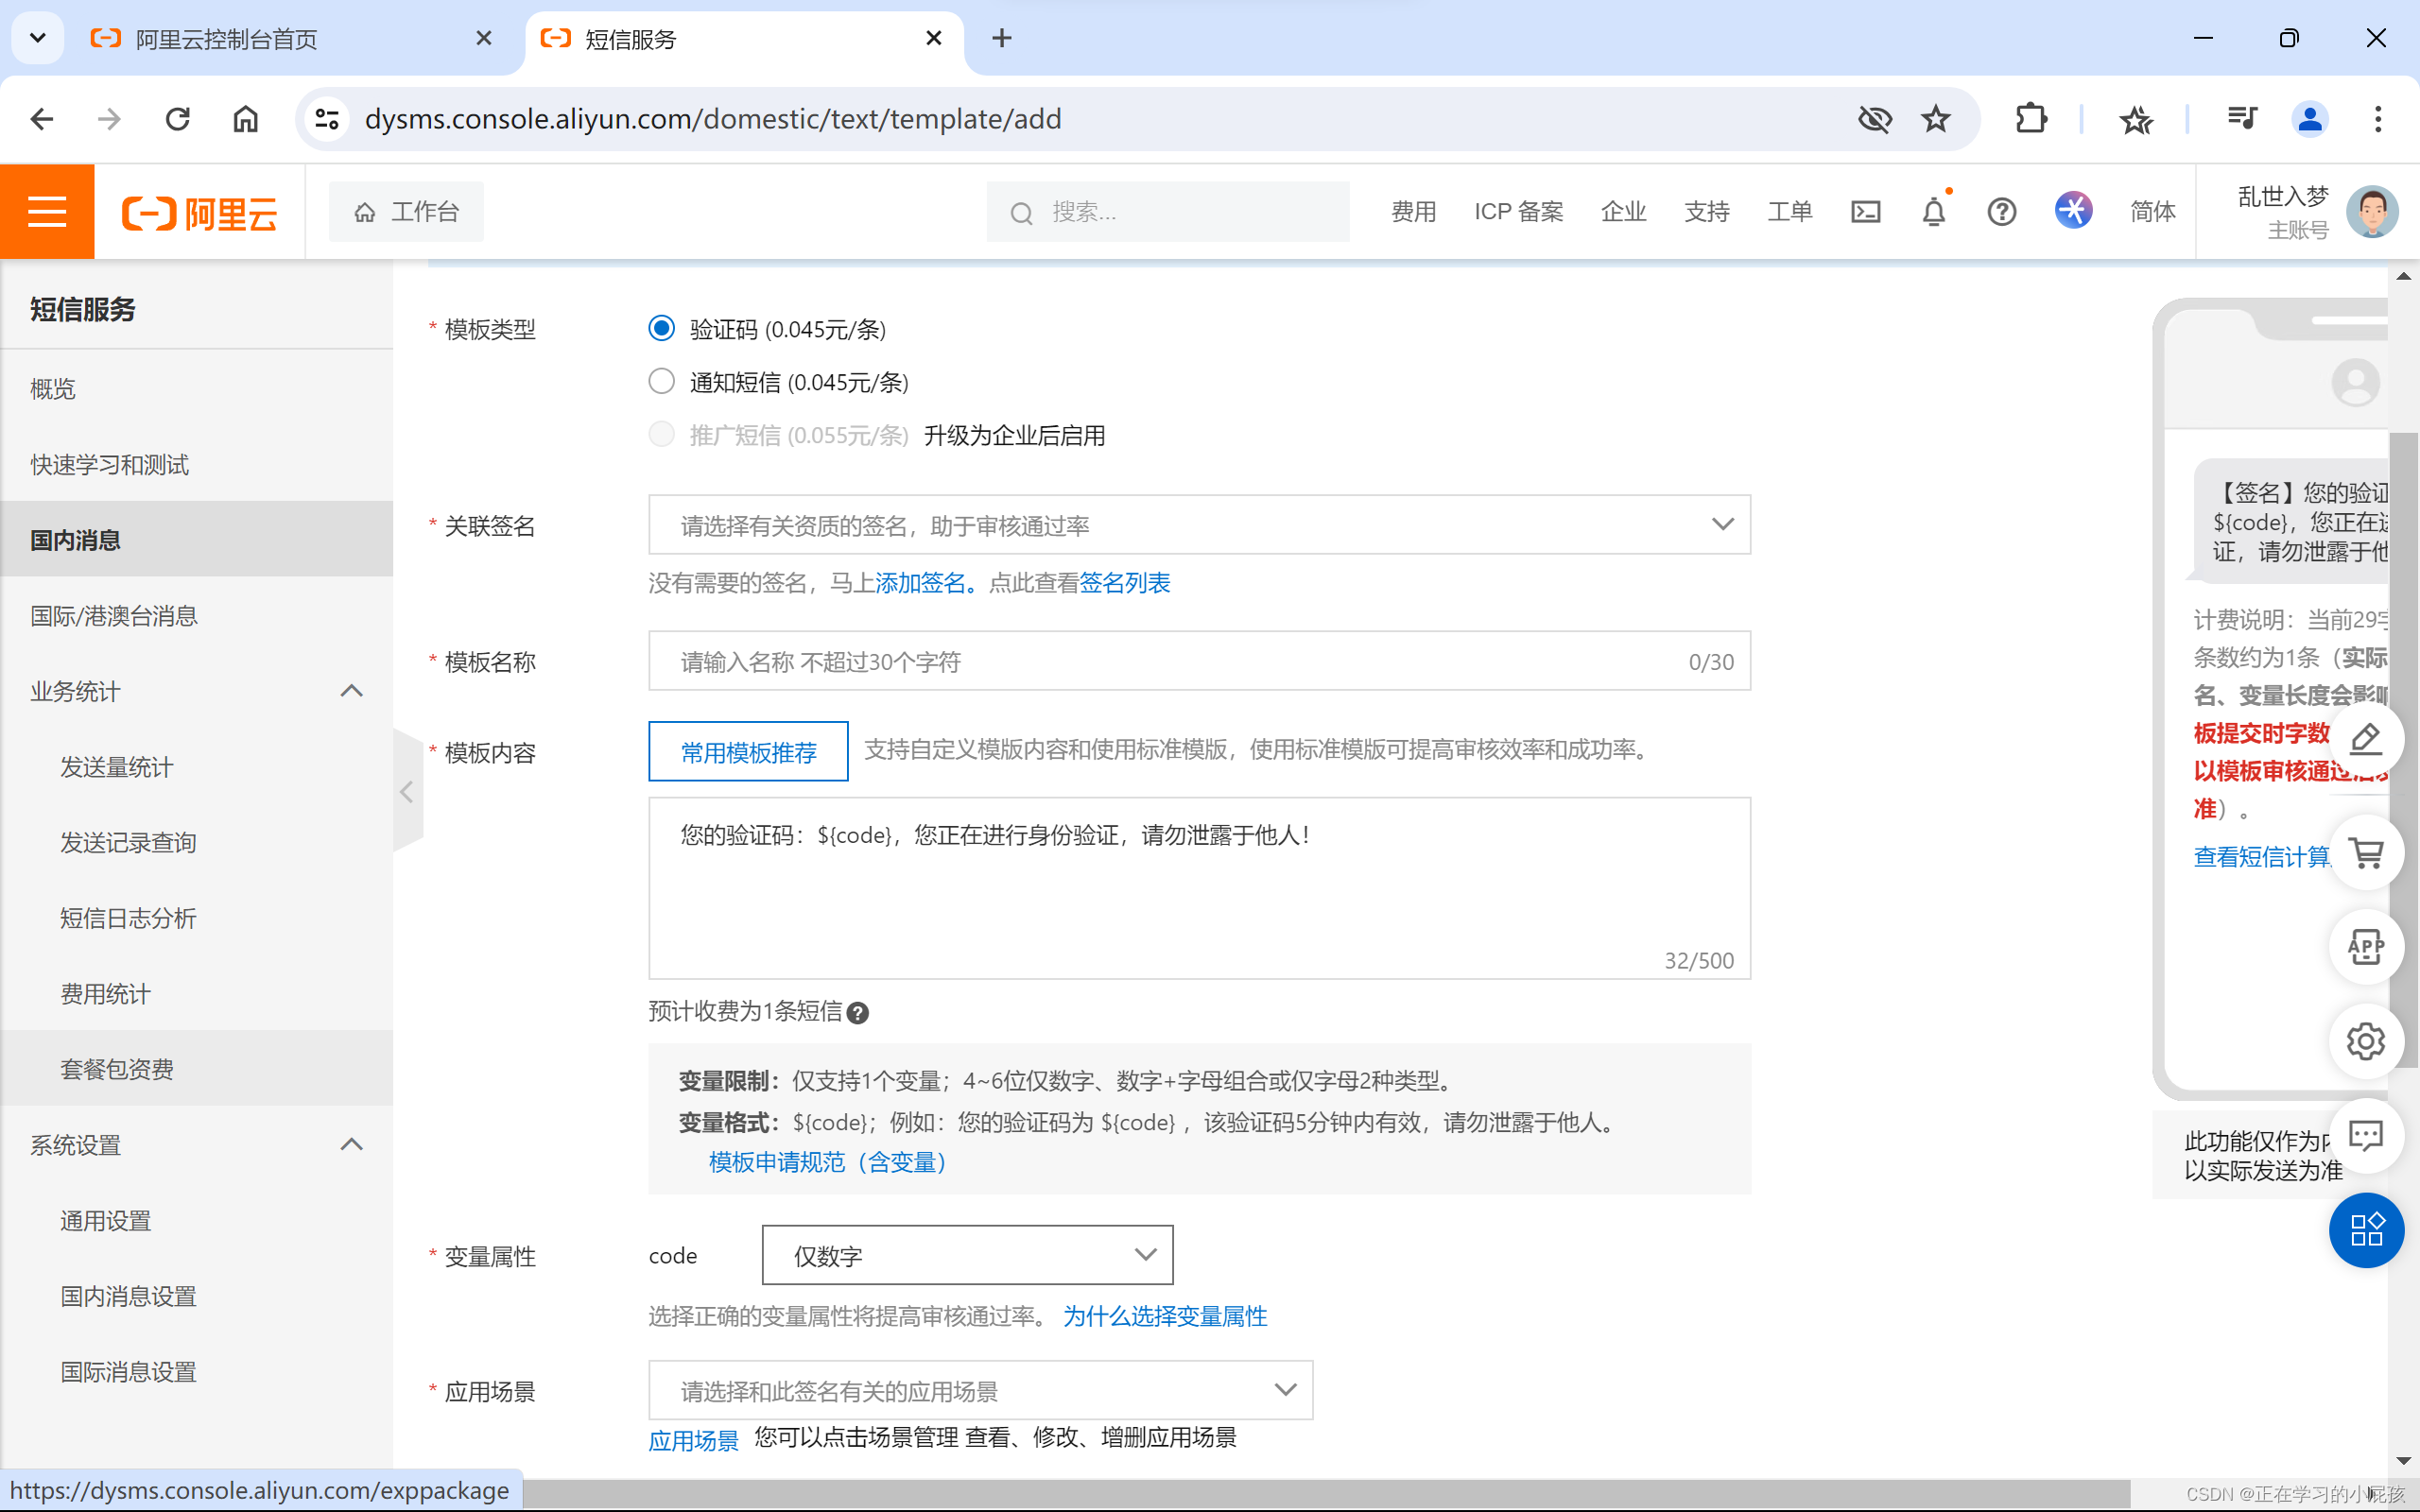
Task: Open the help question-mark icon
Action: click(2002, 211)
